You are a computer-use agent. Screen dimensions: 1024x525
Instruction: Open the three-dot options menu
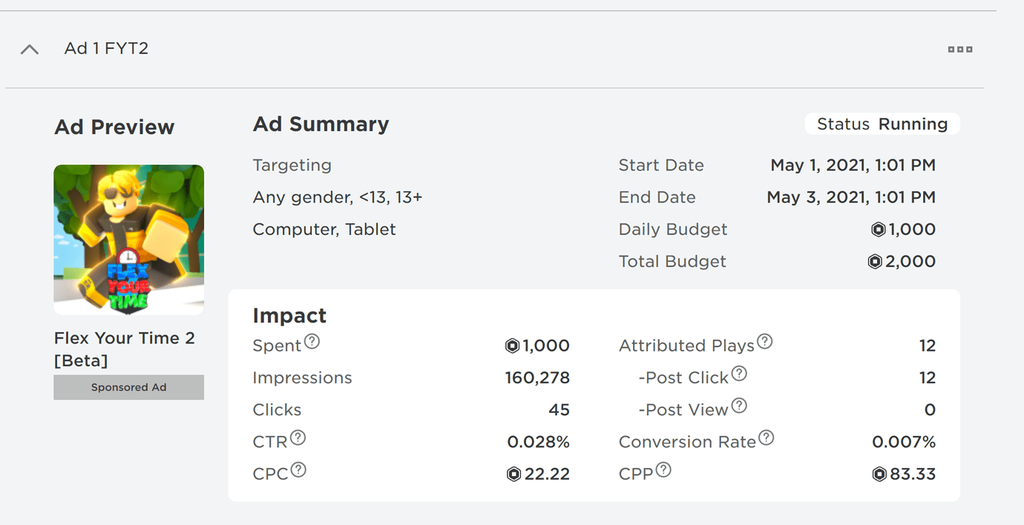[960, 50]
